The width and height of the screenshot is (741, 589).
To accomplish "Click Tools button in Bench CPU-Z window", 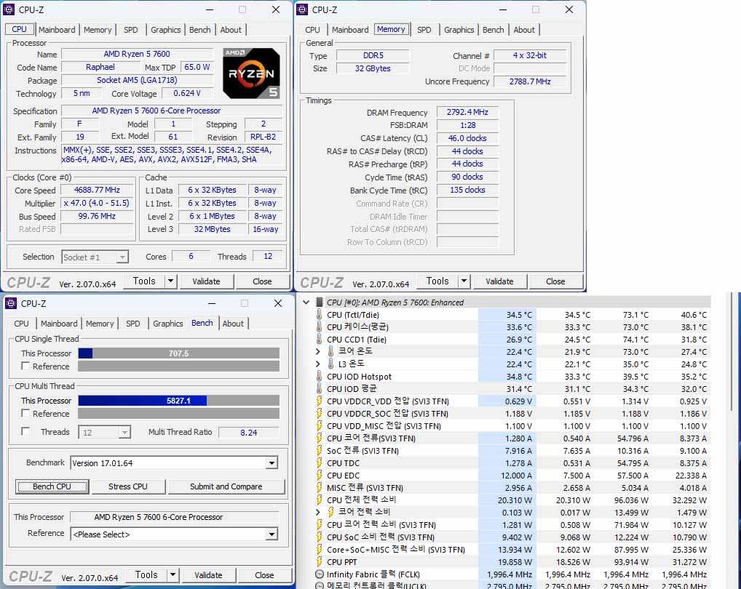I will click(x=146, y=575).
